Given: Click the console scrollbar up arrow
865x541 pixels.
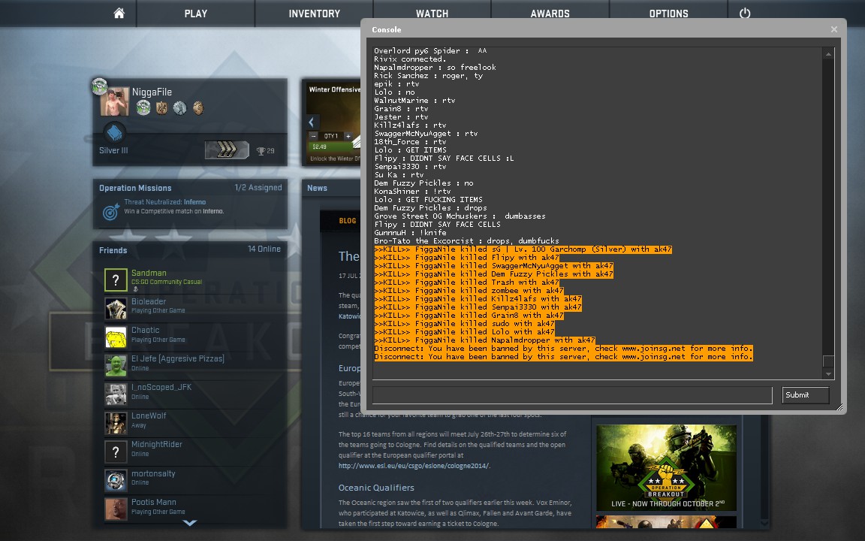Looking at the screenshot, I should (828, 54).
